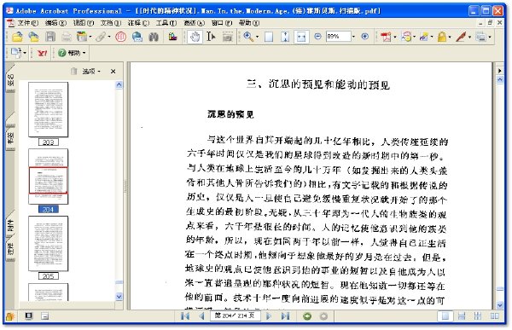Screen dimensions: 512x330
Task: Open 选项 in pages panel
Action: coord(91,72)
